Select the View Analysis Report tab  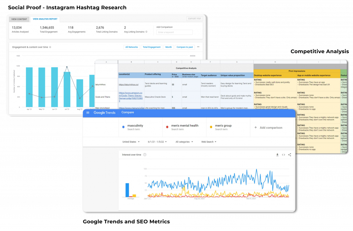click(45, 19)
